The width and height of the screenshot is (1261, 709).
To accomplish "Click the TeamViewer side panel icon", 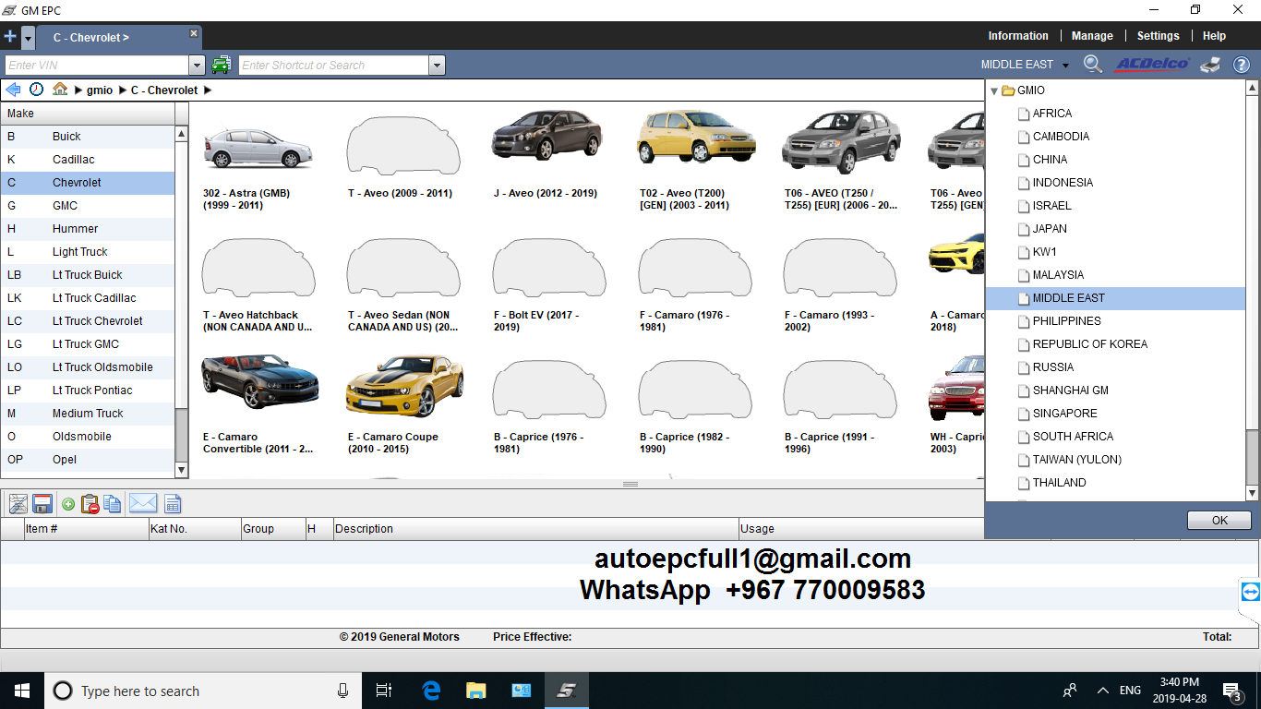I will tap(1251, 592).
